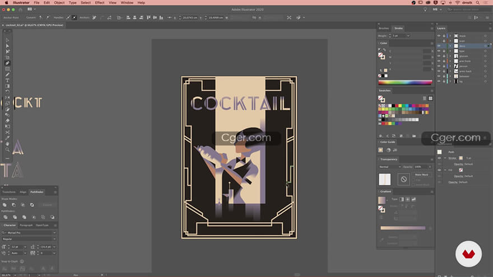
Task: Expand the between layer
Action: coord(450,76)
